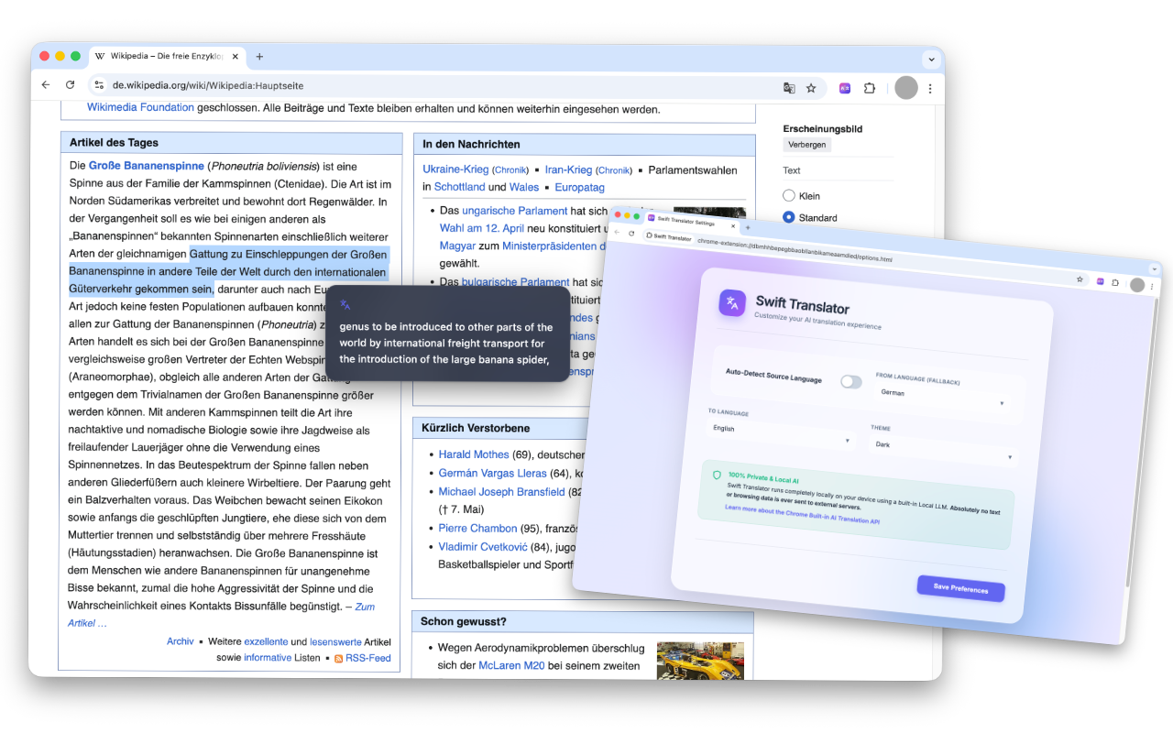Image resolution: width=1173 pixels, height=733 pixels.
Task: Bookmark star in Swift Translator Settings window
Action: pos(1080,279)
